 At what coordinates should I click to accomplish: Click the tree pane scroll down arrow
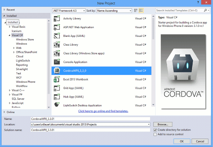click(x=49, y=107)
